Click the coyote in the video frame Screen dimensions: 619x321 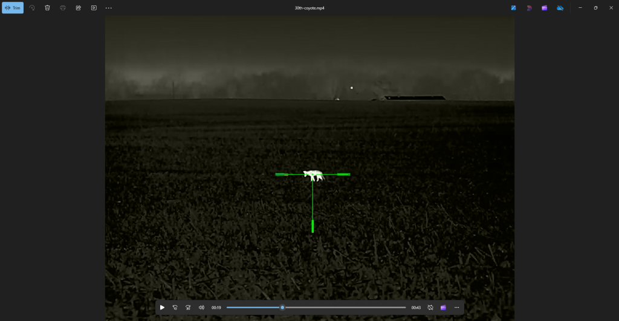313,175
